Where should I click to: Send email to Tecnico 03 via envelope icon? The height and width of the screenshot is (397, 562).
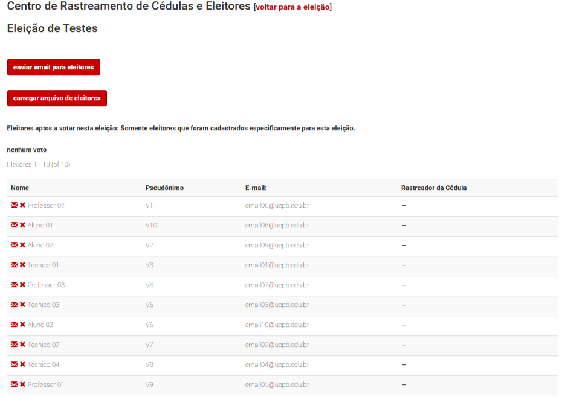(x=13, y=305)
